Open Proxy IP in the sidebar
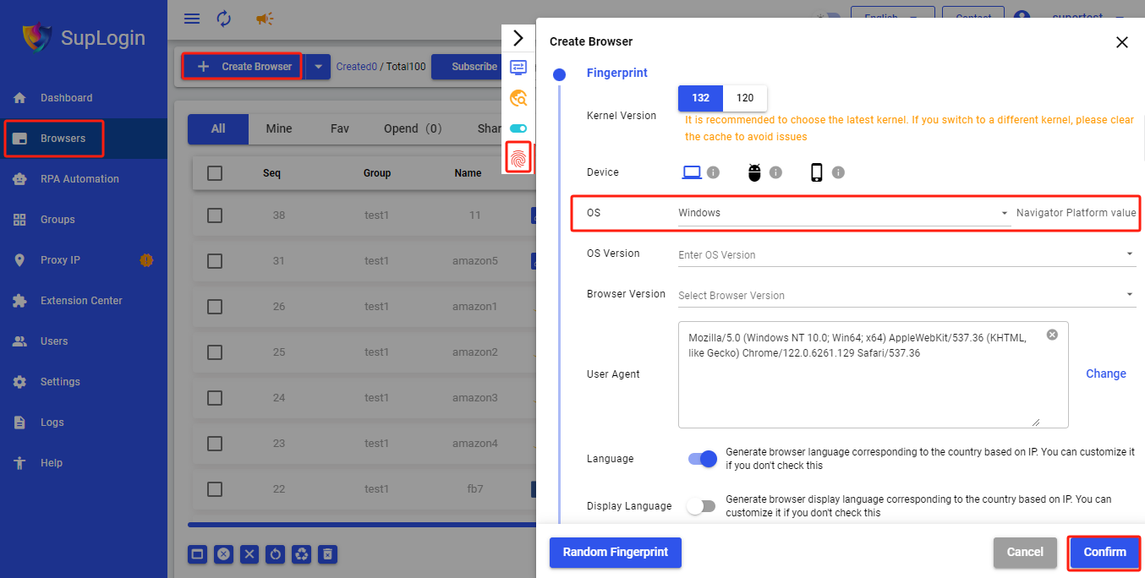This screenshot has width=1145, height=578. pyautogui.click(x=84, y=260)
